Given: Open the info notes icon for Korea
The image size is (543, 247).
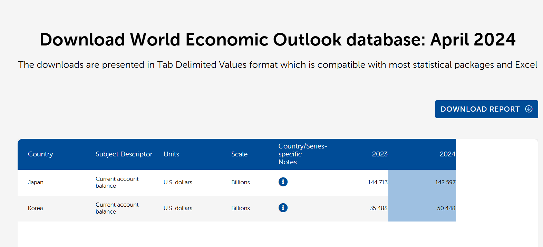Looking at the screenshot, I should point(283,208).
